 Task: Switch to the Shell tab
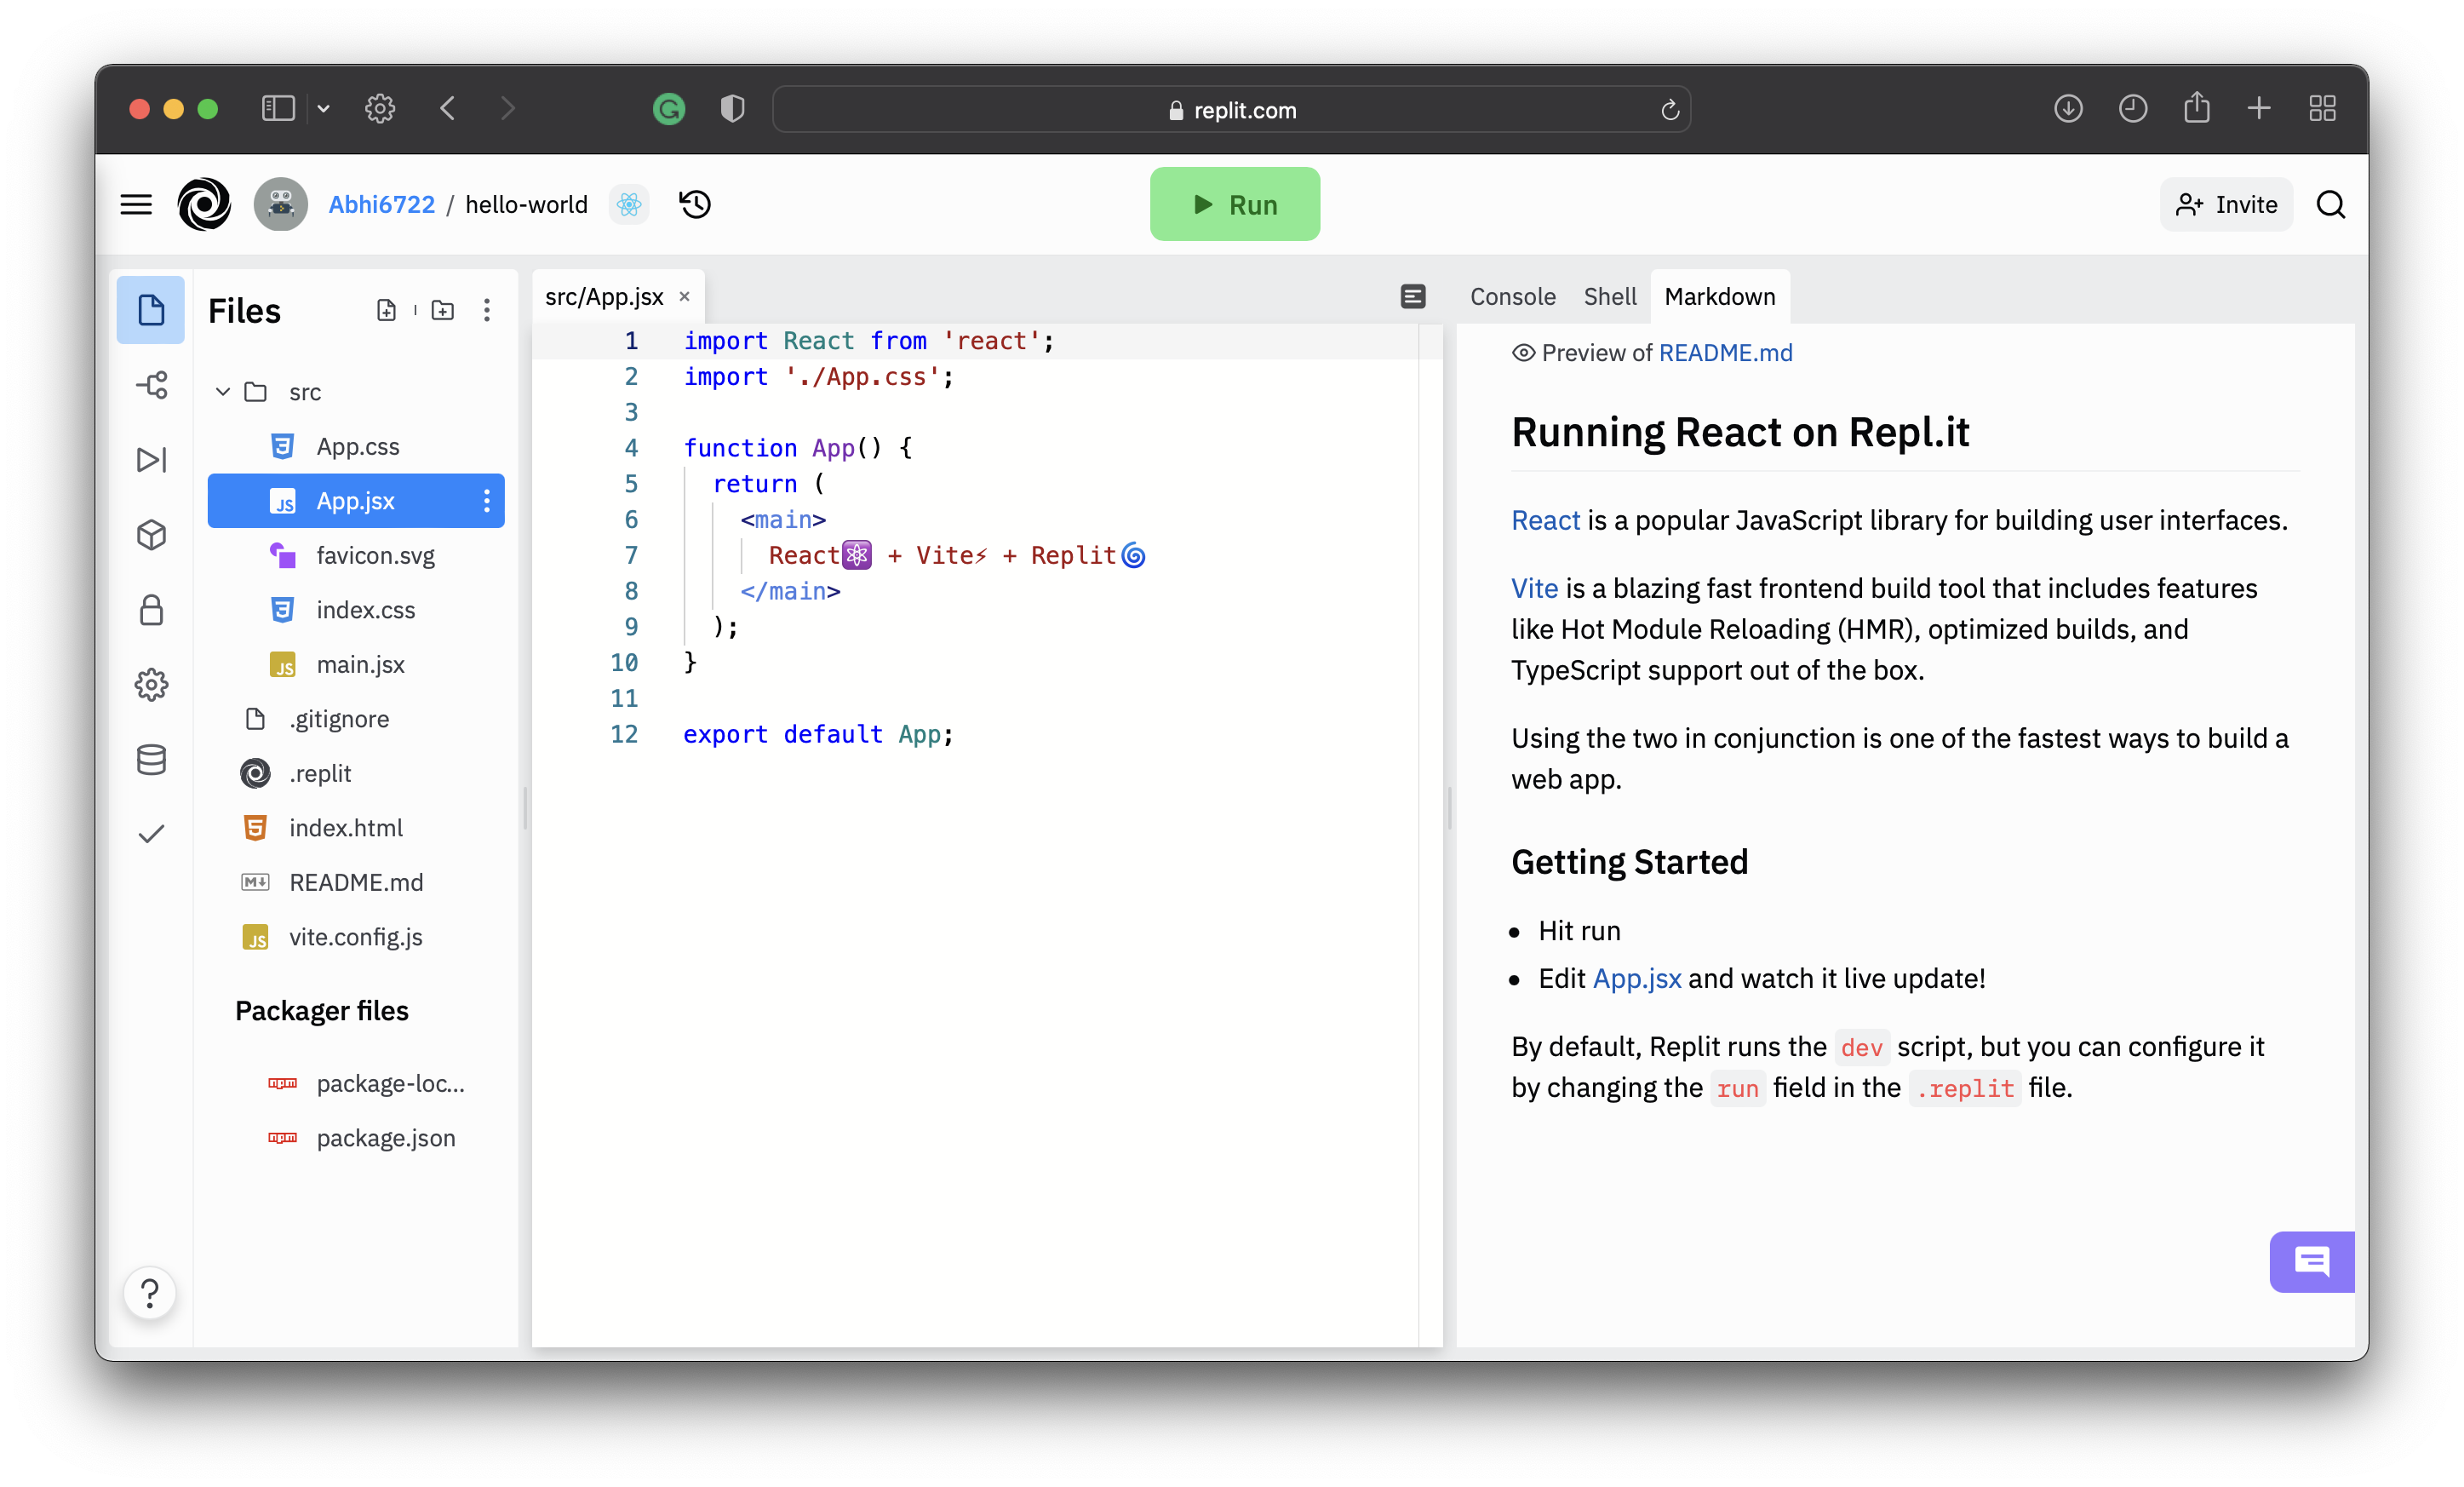pos(1610,296)
